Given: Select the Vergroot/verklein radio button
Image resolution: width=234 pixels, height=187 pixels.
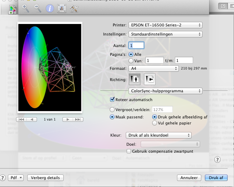Looking at the screenshot, I should point(112,110).
